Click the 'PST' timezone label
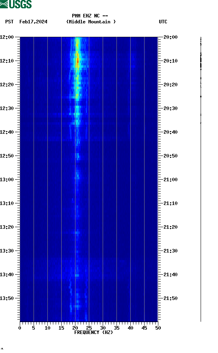This screenshot has height=353, width=218. pos(9,22)
